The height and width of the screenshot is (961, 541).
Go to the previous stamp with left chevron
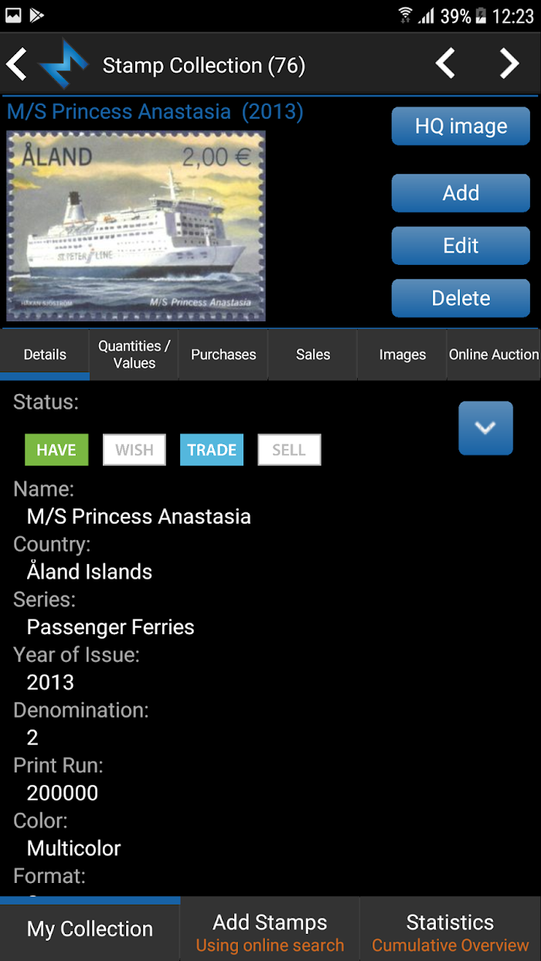click(445, 64)
